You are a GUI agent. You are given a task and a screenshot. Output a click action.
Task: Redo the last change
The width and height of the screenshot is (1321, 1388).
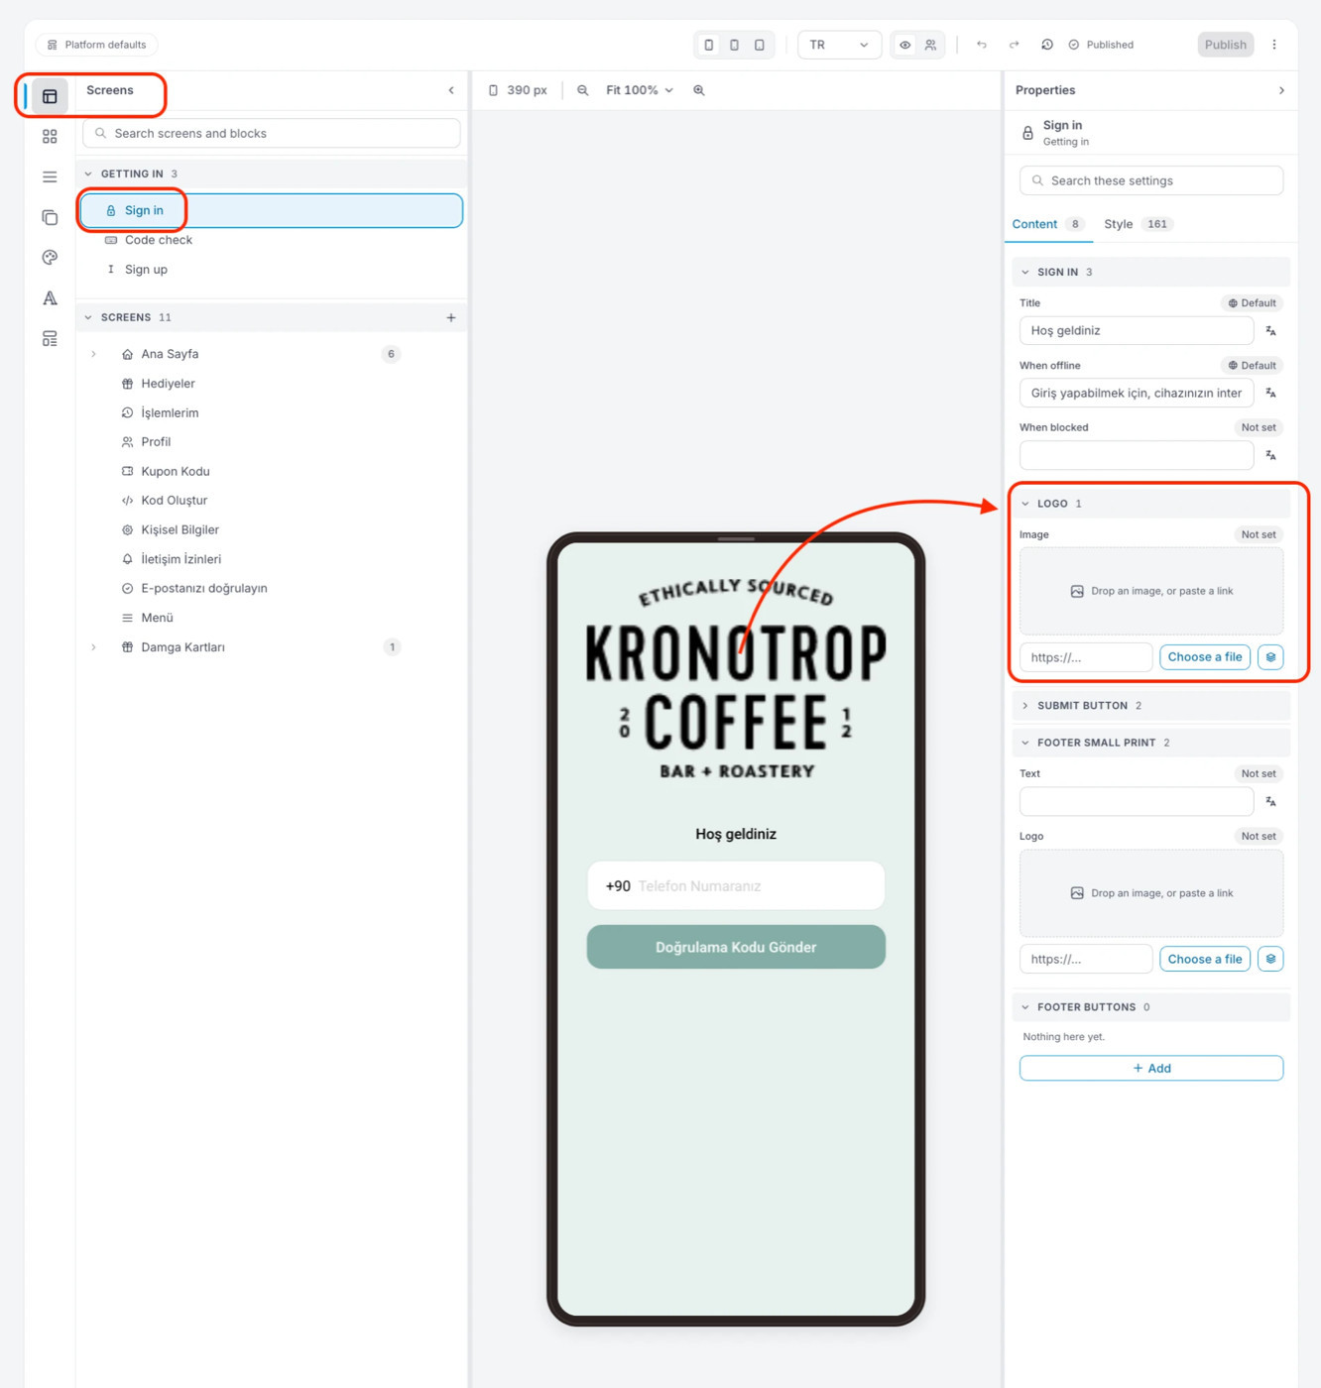(1014, 45)
